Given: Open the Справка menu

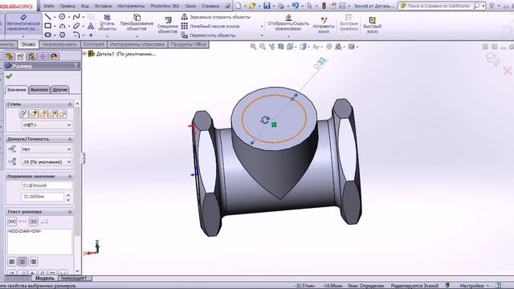Looking at the screenshot, I should click(210, 6).
